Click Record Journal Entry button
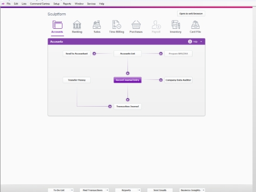The width and height of the screenshot is (256, 192). 127,80
